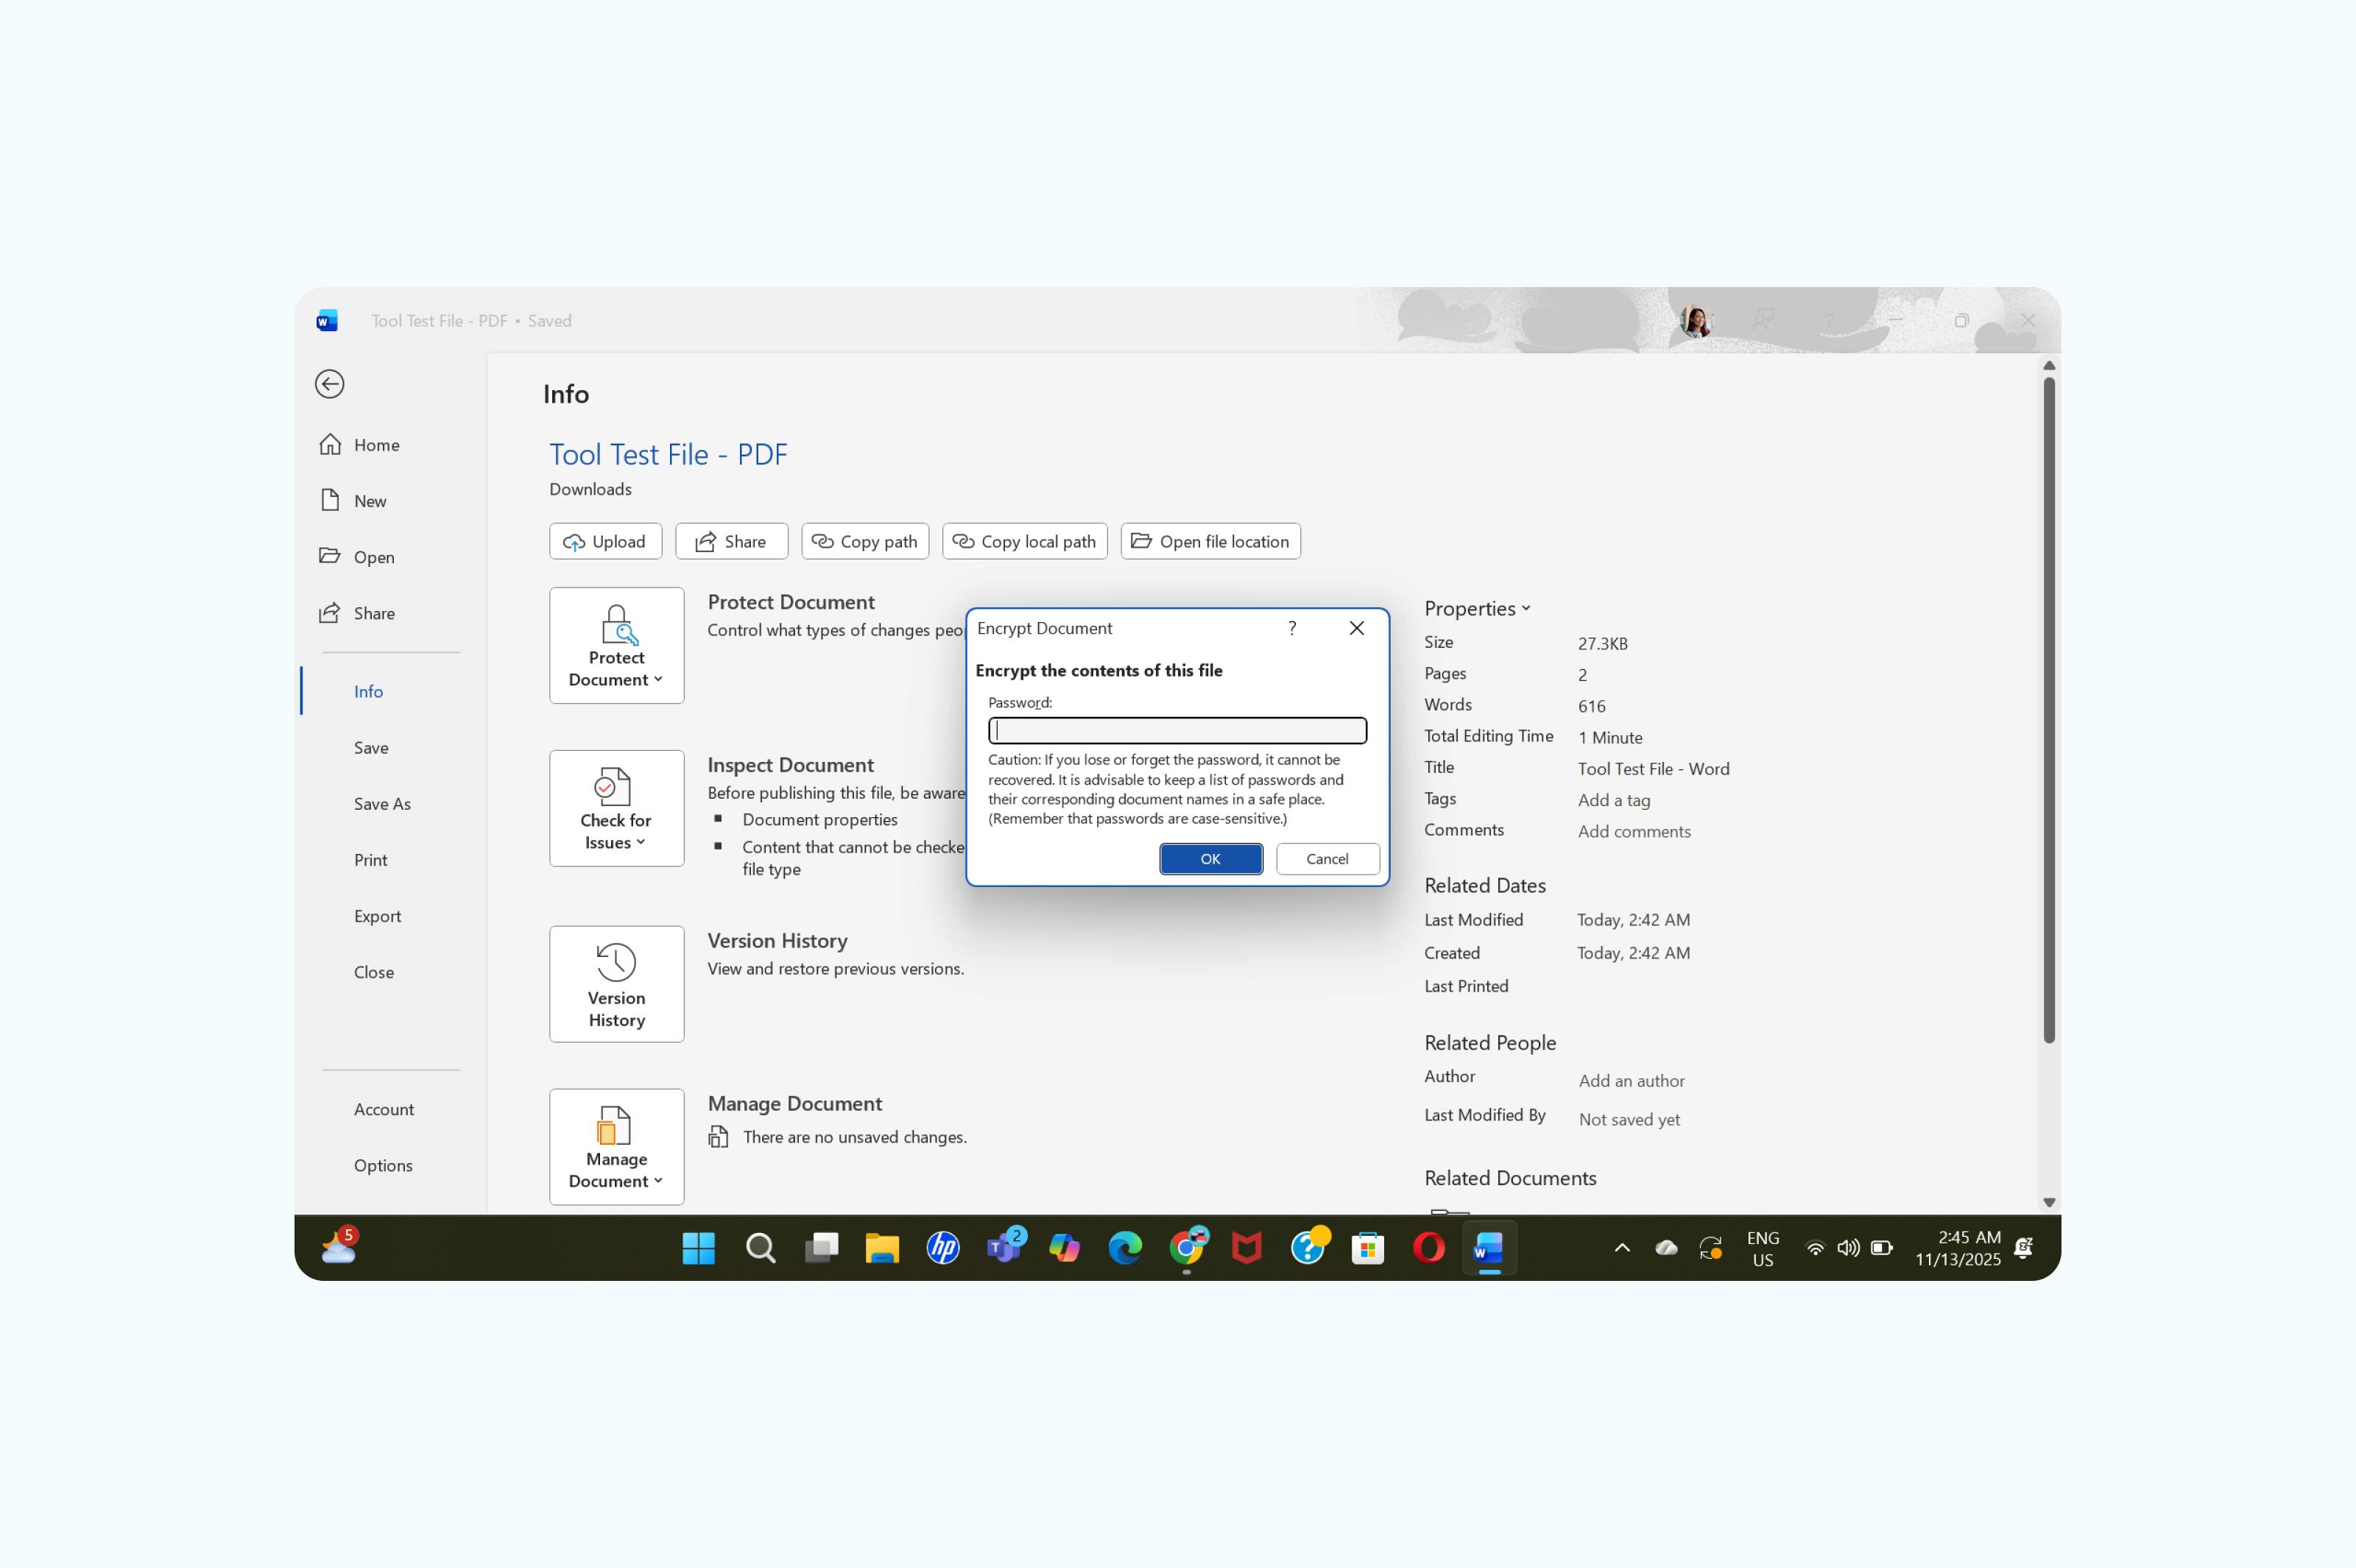Select the Check for Issues icon
The image size is (2356, 1568).
(616, 807)
